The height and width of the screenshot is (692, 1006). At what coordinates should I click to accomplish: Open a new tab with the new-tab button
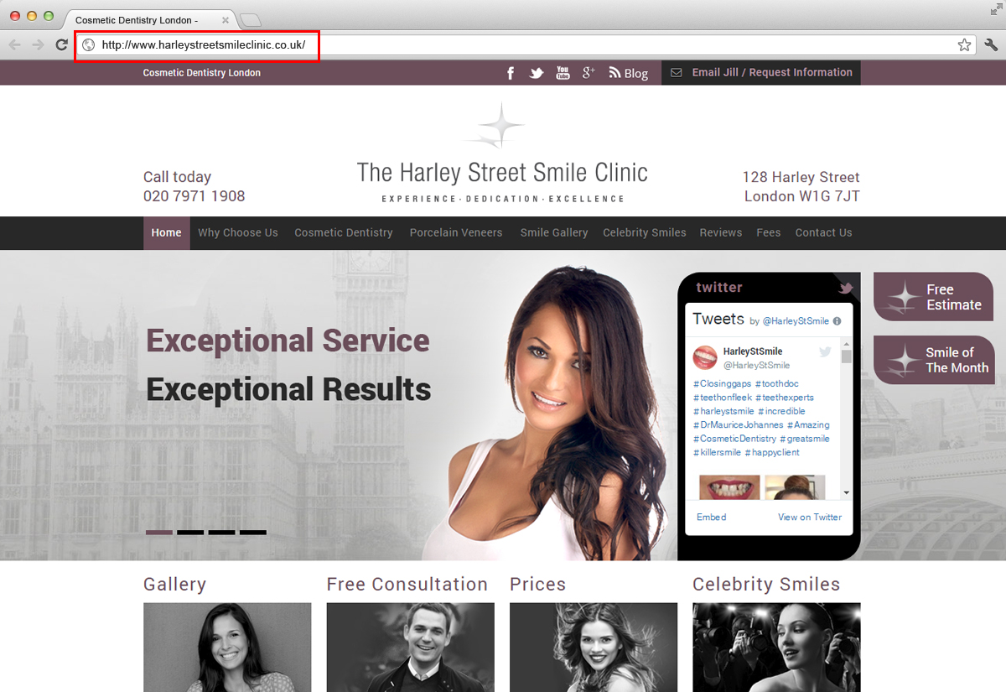point(250,19)
